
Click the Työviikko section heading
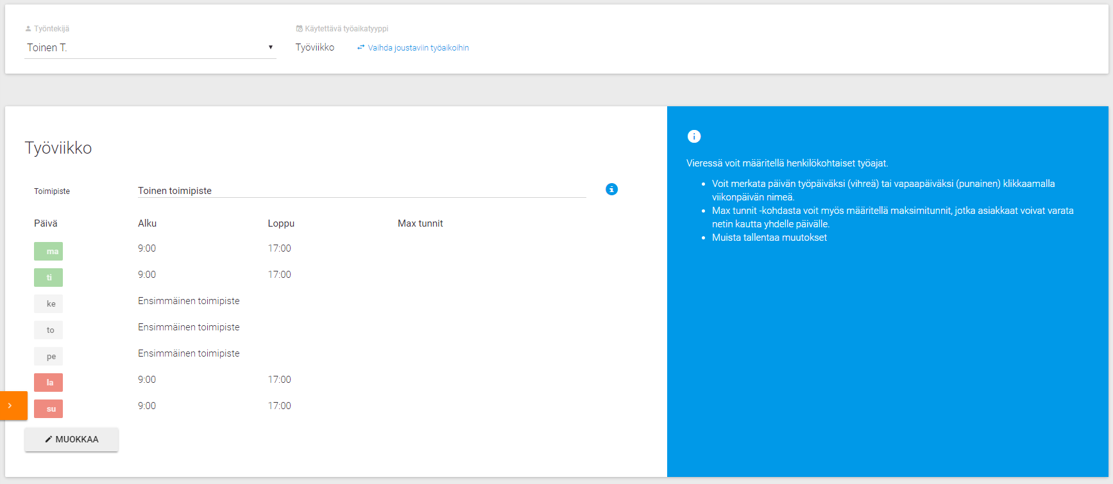pyautogui.click(x=58, y=148)
